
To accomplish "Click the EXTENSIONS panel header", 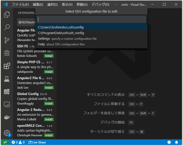I will [x=27, y=13].
